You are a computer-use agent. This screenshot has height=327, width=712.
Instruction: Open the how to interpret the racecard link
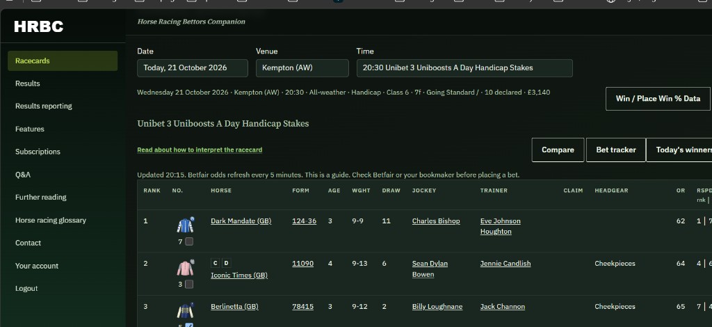200,150
